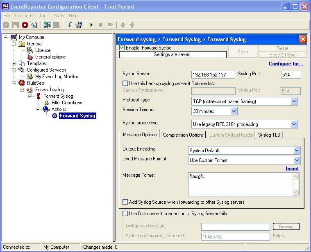This screenshot has width=311, height=252.
Task: Click the move down arrow toolbar icon
Action: (x=132, y=25)
